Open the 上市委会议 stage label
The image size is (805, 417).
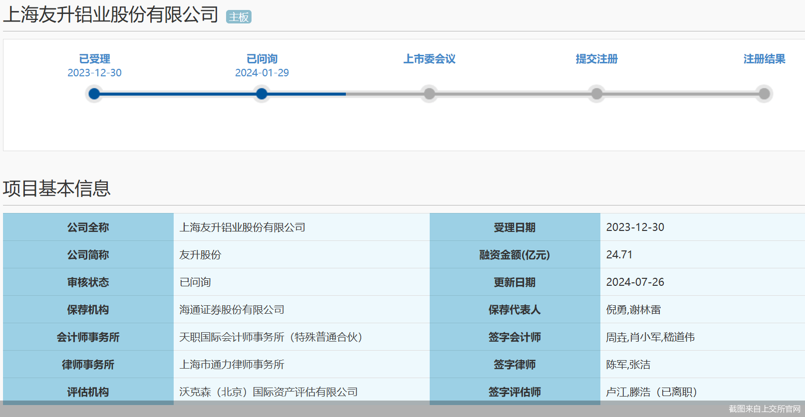point(429,59)
